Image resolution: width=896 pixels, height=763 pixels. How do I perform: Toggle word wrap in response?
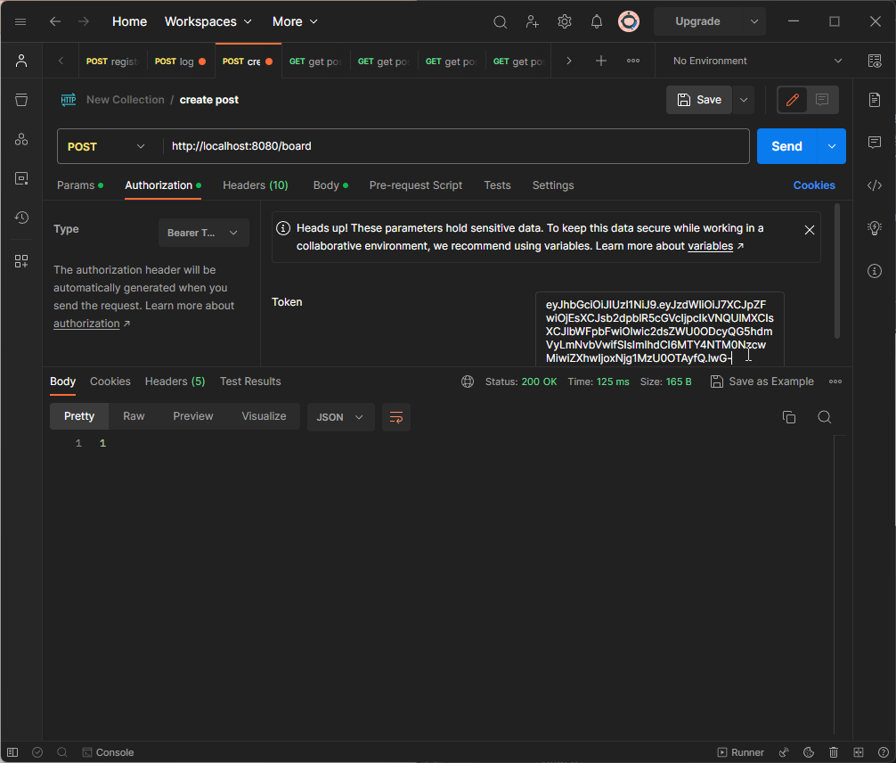pos(396,417)
